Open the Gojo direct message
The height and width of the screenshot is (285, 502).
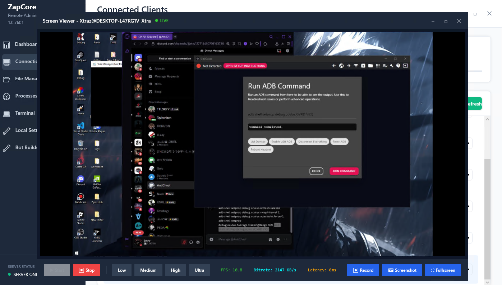coord(170,168)
